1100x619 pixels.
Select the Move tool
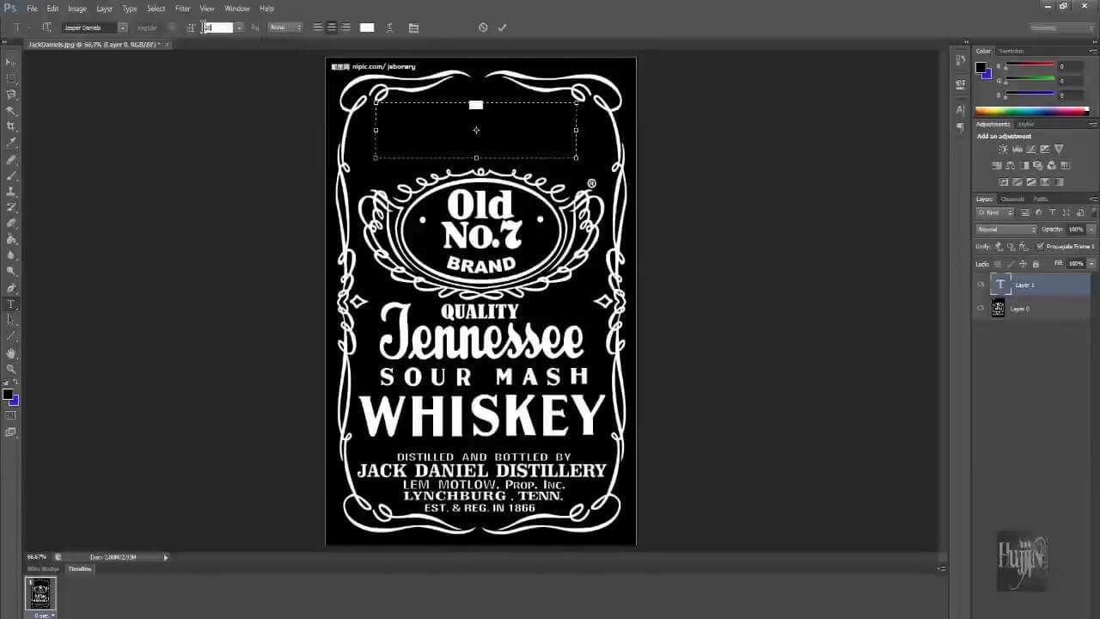[x=10, y=62]
